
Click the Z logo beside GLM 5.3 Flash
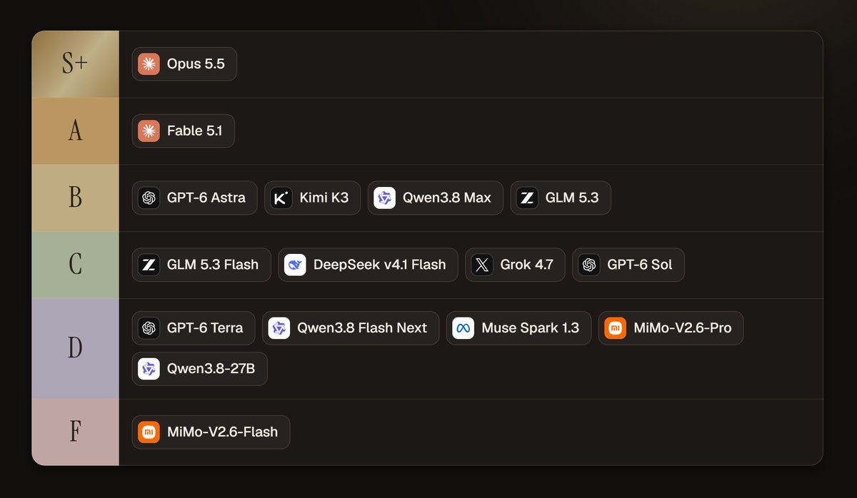(149, 265)
